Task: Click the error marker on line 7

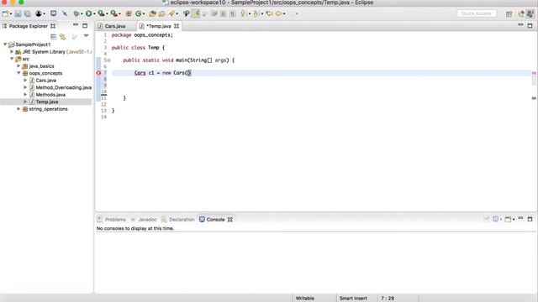Action: click(x=99, y=73)
